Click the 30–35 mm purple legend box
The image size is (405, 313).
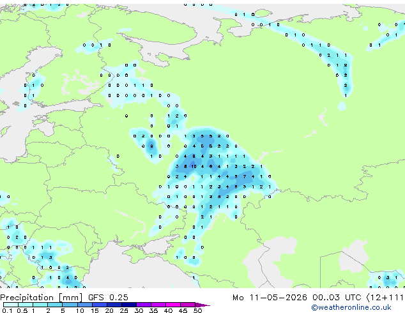pyautogui.click(x=144, y=305)
